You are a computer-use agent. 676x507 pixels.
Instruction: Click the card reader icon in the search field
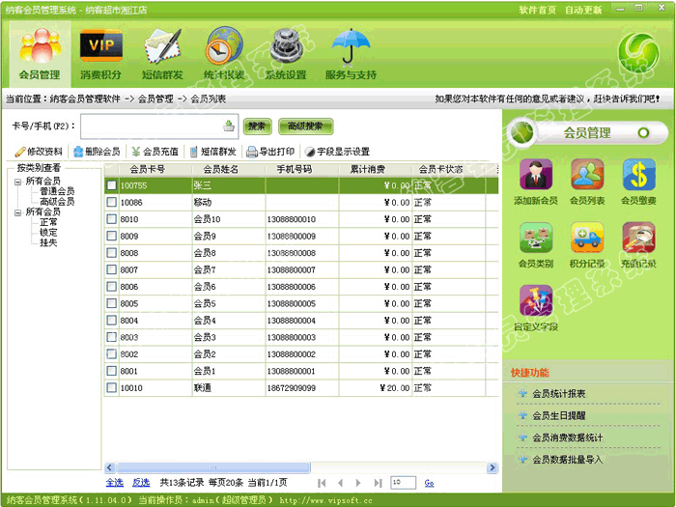click(229, 126)
